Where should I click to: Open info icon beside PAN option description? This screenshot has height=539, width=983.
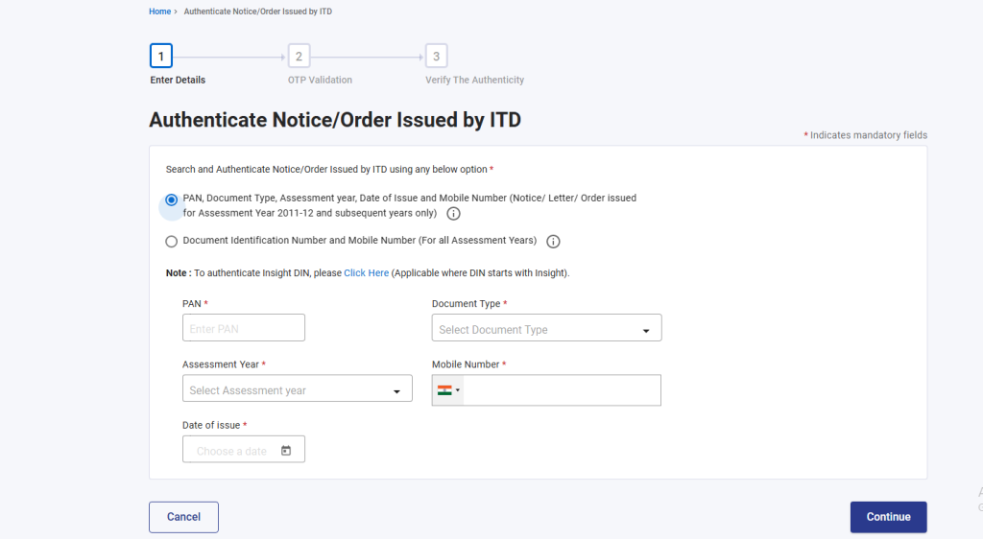point(453,214)
